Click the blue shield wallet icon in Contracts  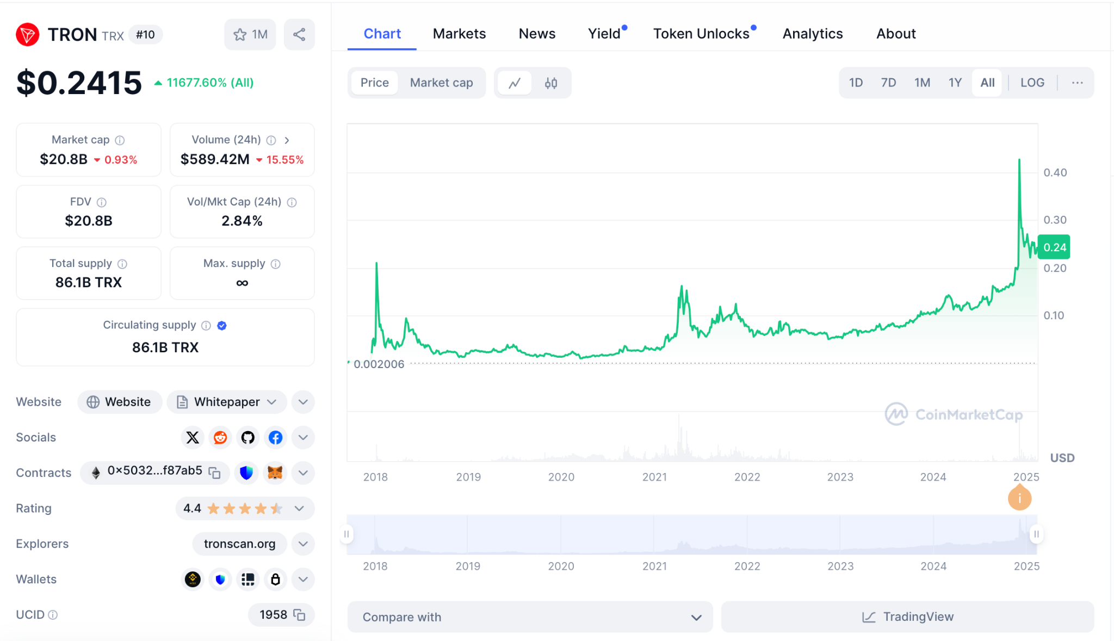(x=246, y=473)
